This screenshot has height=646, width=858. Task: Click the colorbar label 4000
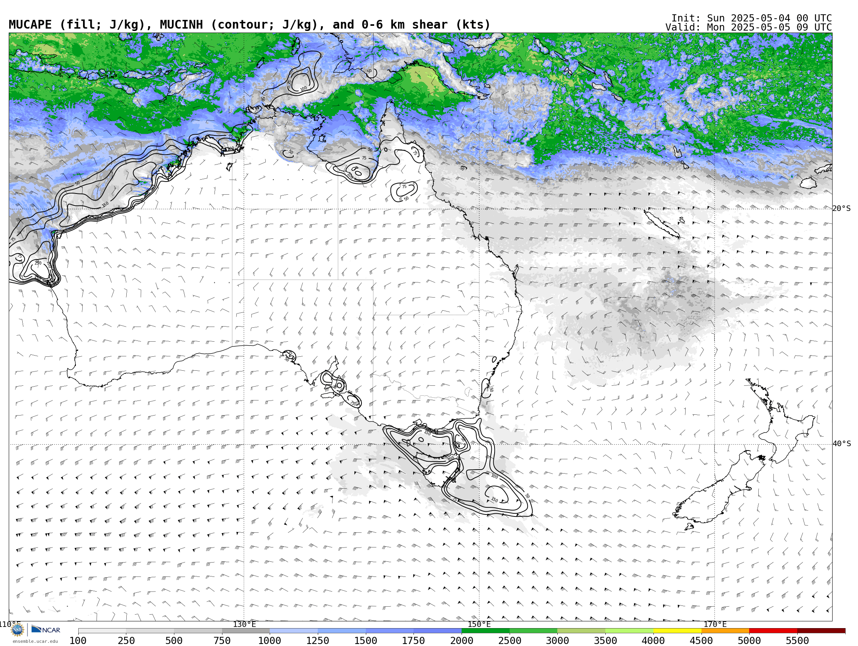point(653,641)
